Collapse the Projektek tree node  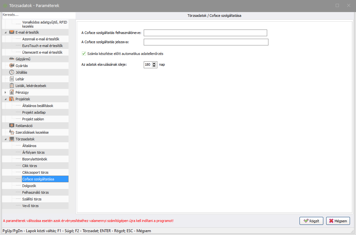click(5, 99)
